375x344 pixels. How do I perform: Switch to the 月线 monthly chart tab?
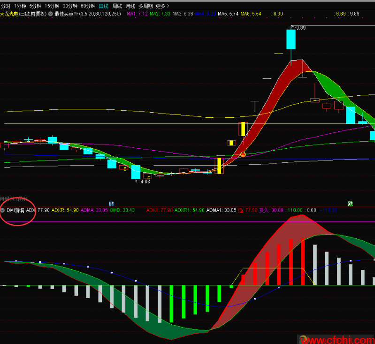click(130, 6)
